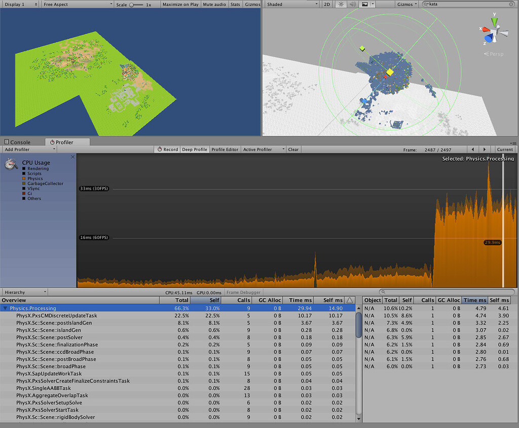This screenshot has width=519, height=428.
Task: Toggle 2D mode in Scene view
Action: pyautogui.click(x=327, y=4)
